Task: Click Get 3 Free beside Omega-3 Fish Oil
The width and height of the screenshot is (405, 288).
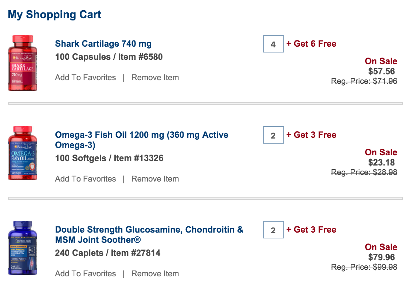Action: [311, 135]
